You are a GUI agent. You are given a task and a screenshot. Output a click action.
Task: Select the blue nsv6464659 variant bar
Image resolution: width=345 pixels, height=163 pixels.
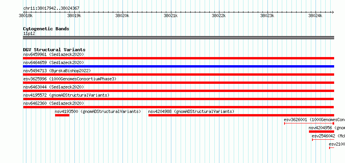coord(178,66)
